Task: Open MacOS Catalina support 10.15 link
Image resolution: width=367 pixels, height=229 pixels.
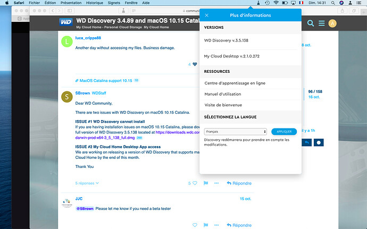Action: click(106, 80)
